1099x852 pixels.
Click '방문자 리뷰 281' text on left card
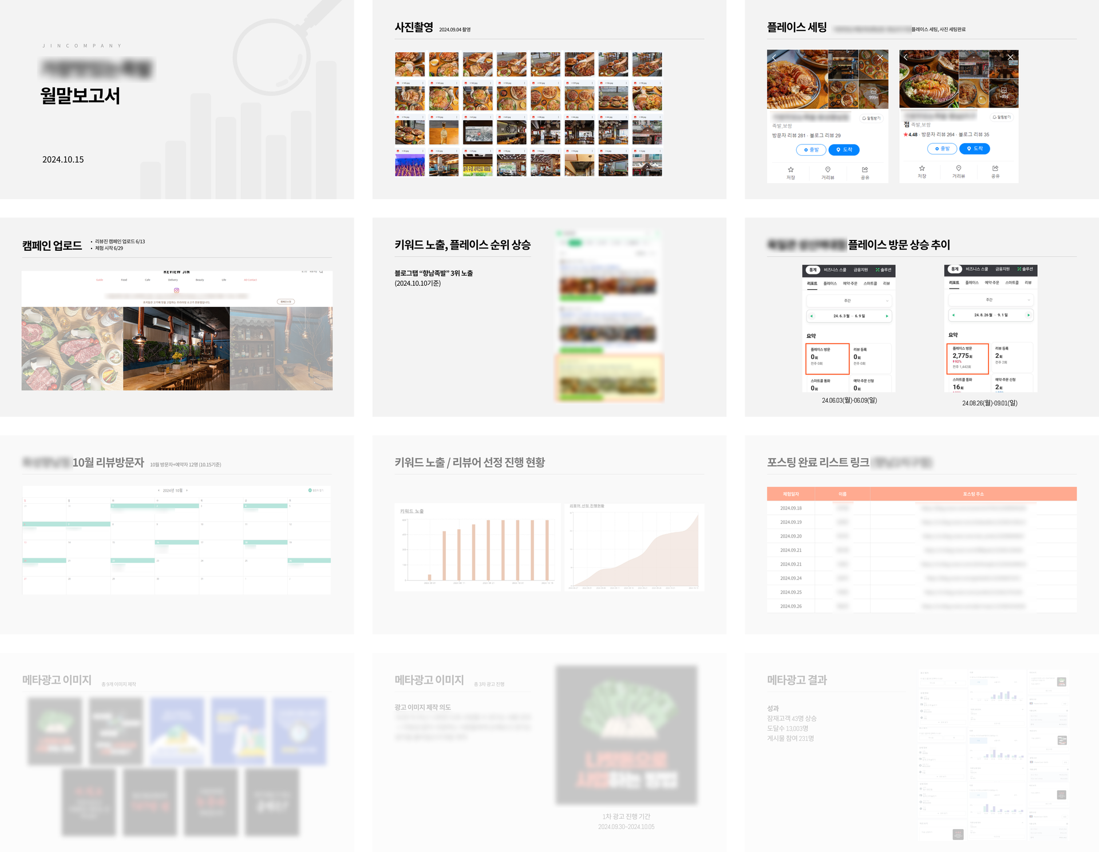click(x=789, y=136)
